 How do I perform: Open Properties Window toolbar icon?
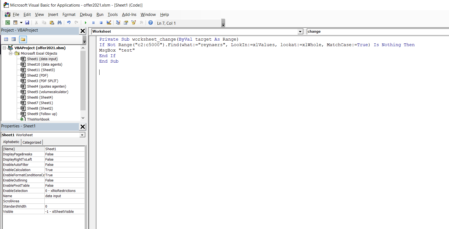pos(126,23)
